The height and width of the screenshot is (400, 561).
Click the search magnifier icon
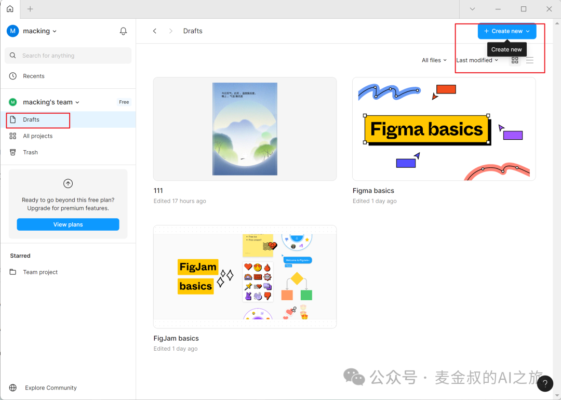click(x=13, y=56)
